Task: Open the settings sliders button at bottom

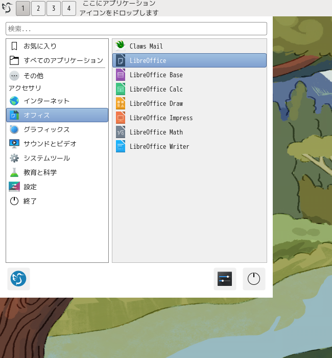Action: (x=225, y=279)
